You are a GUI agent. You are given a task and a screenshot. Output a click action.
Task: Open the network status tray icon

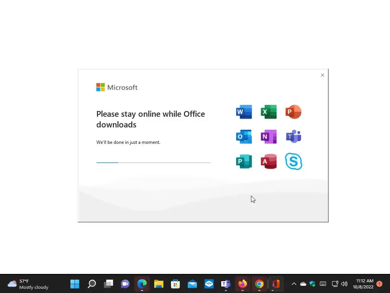tap(335, 284)
